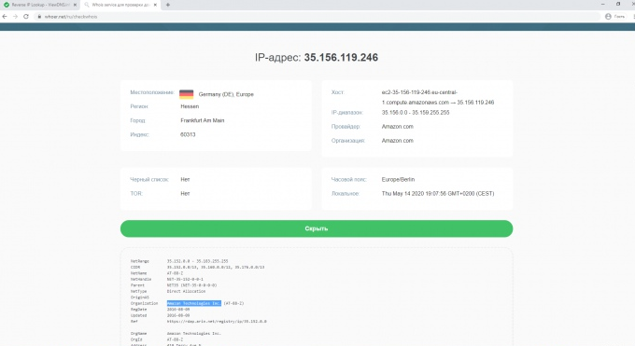Click the highlighted Amazon Technologies Inc. text
Screen dimensions: 635x346
[x=194, y=303]
